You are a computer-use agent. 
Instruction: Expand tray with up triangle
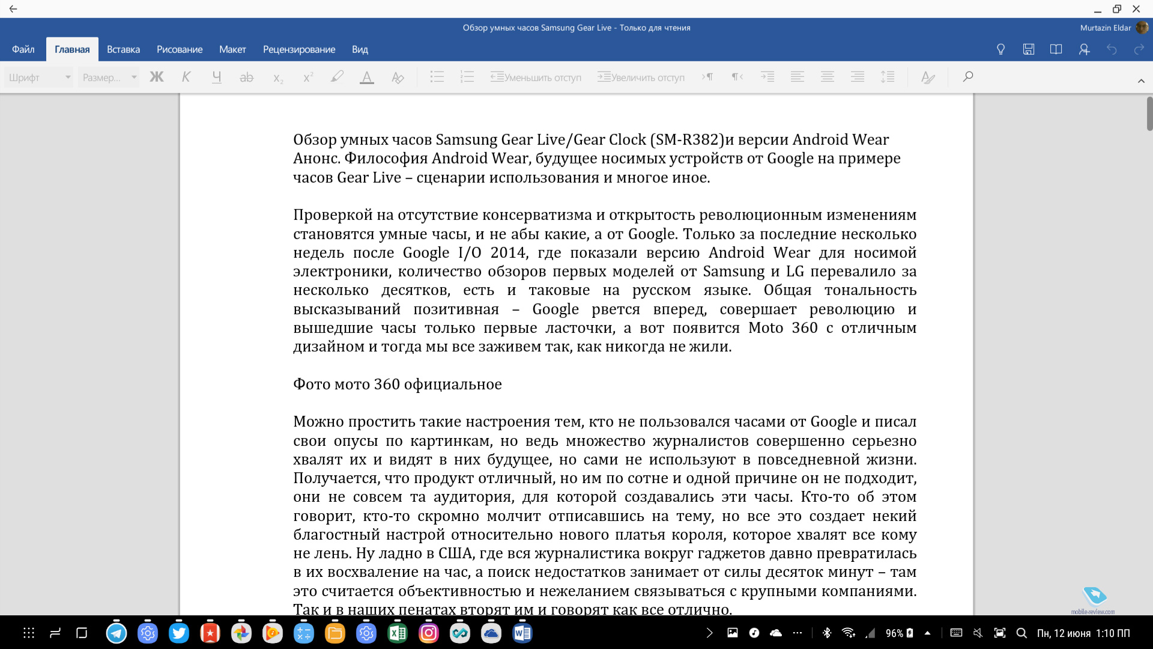pos(927,633)
